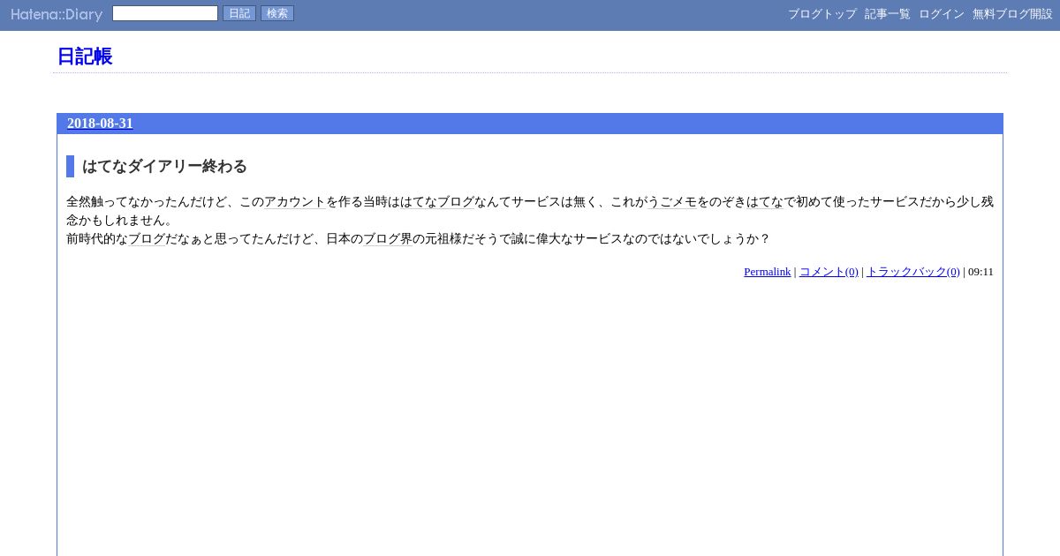Click entry title はてなダイアリー終わる
1060x556 pixels.
pyautogui.click(x=164, y=166)
